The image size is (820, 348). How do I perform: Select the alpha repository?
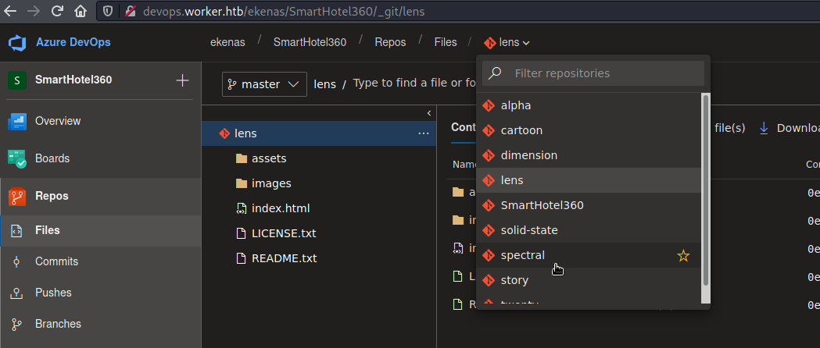tap(516, 105)
